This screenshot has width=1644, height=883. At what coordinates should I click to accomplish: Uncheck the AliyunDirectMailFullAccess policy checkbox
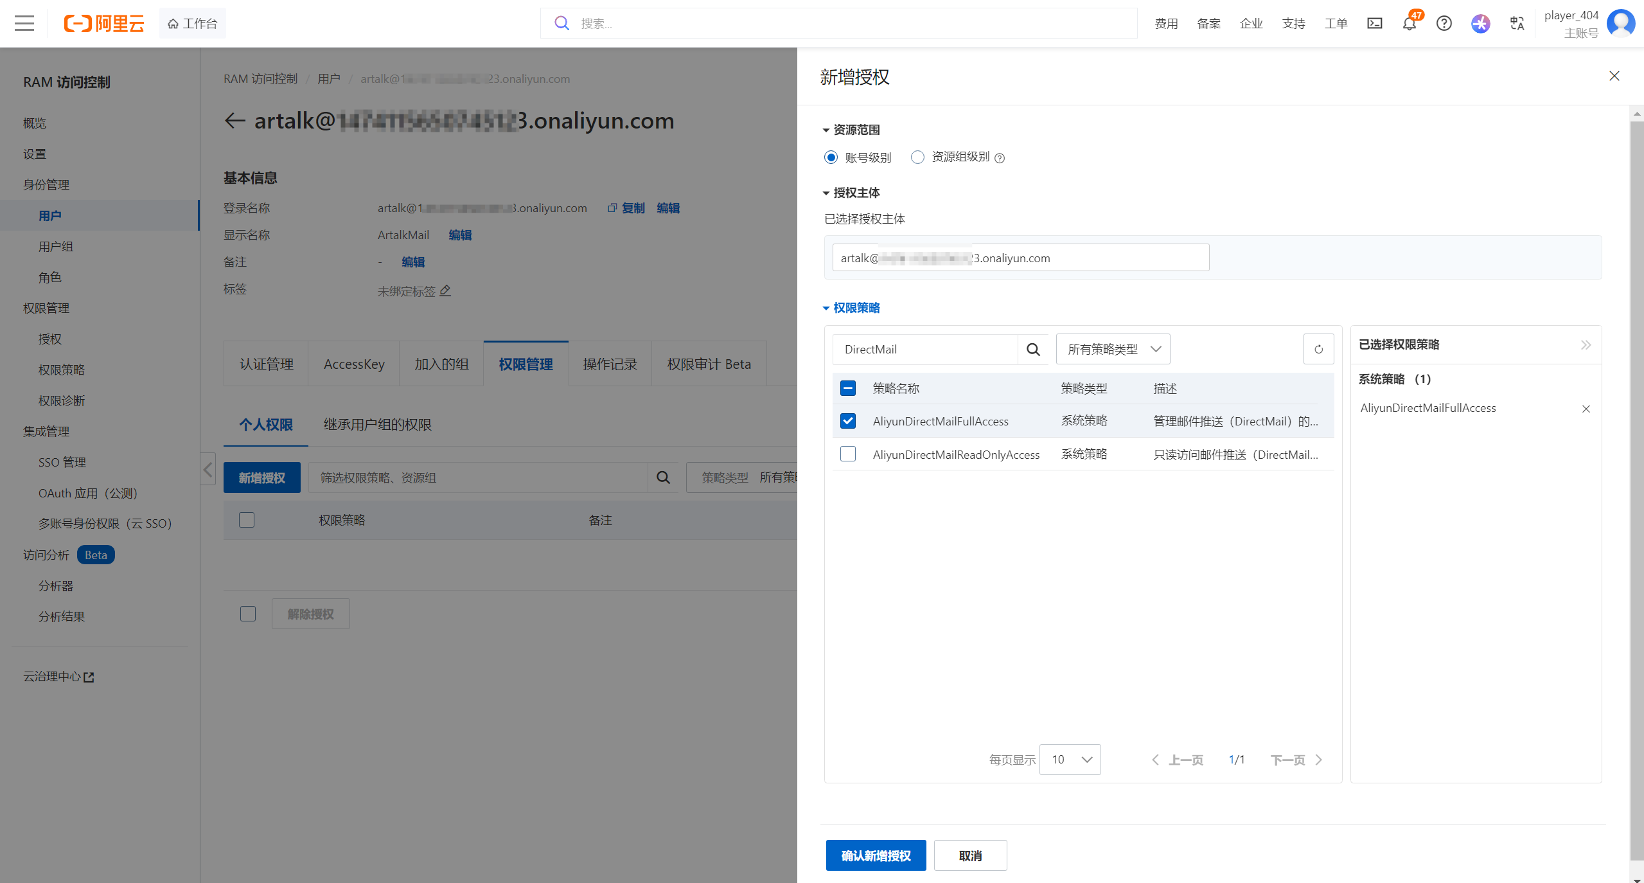[848, 421]
